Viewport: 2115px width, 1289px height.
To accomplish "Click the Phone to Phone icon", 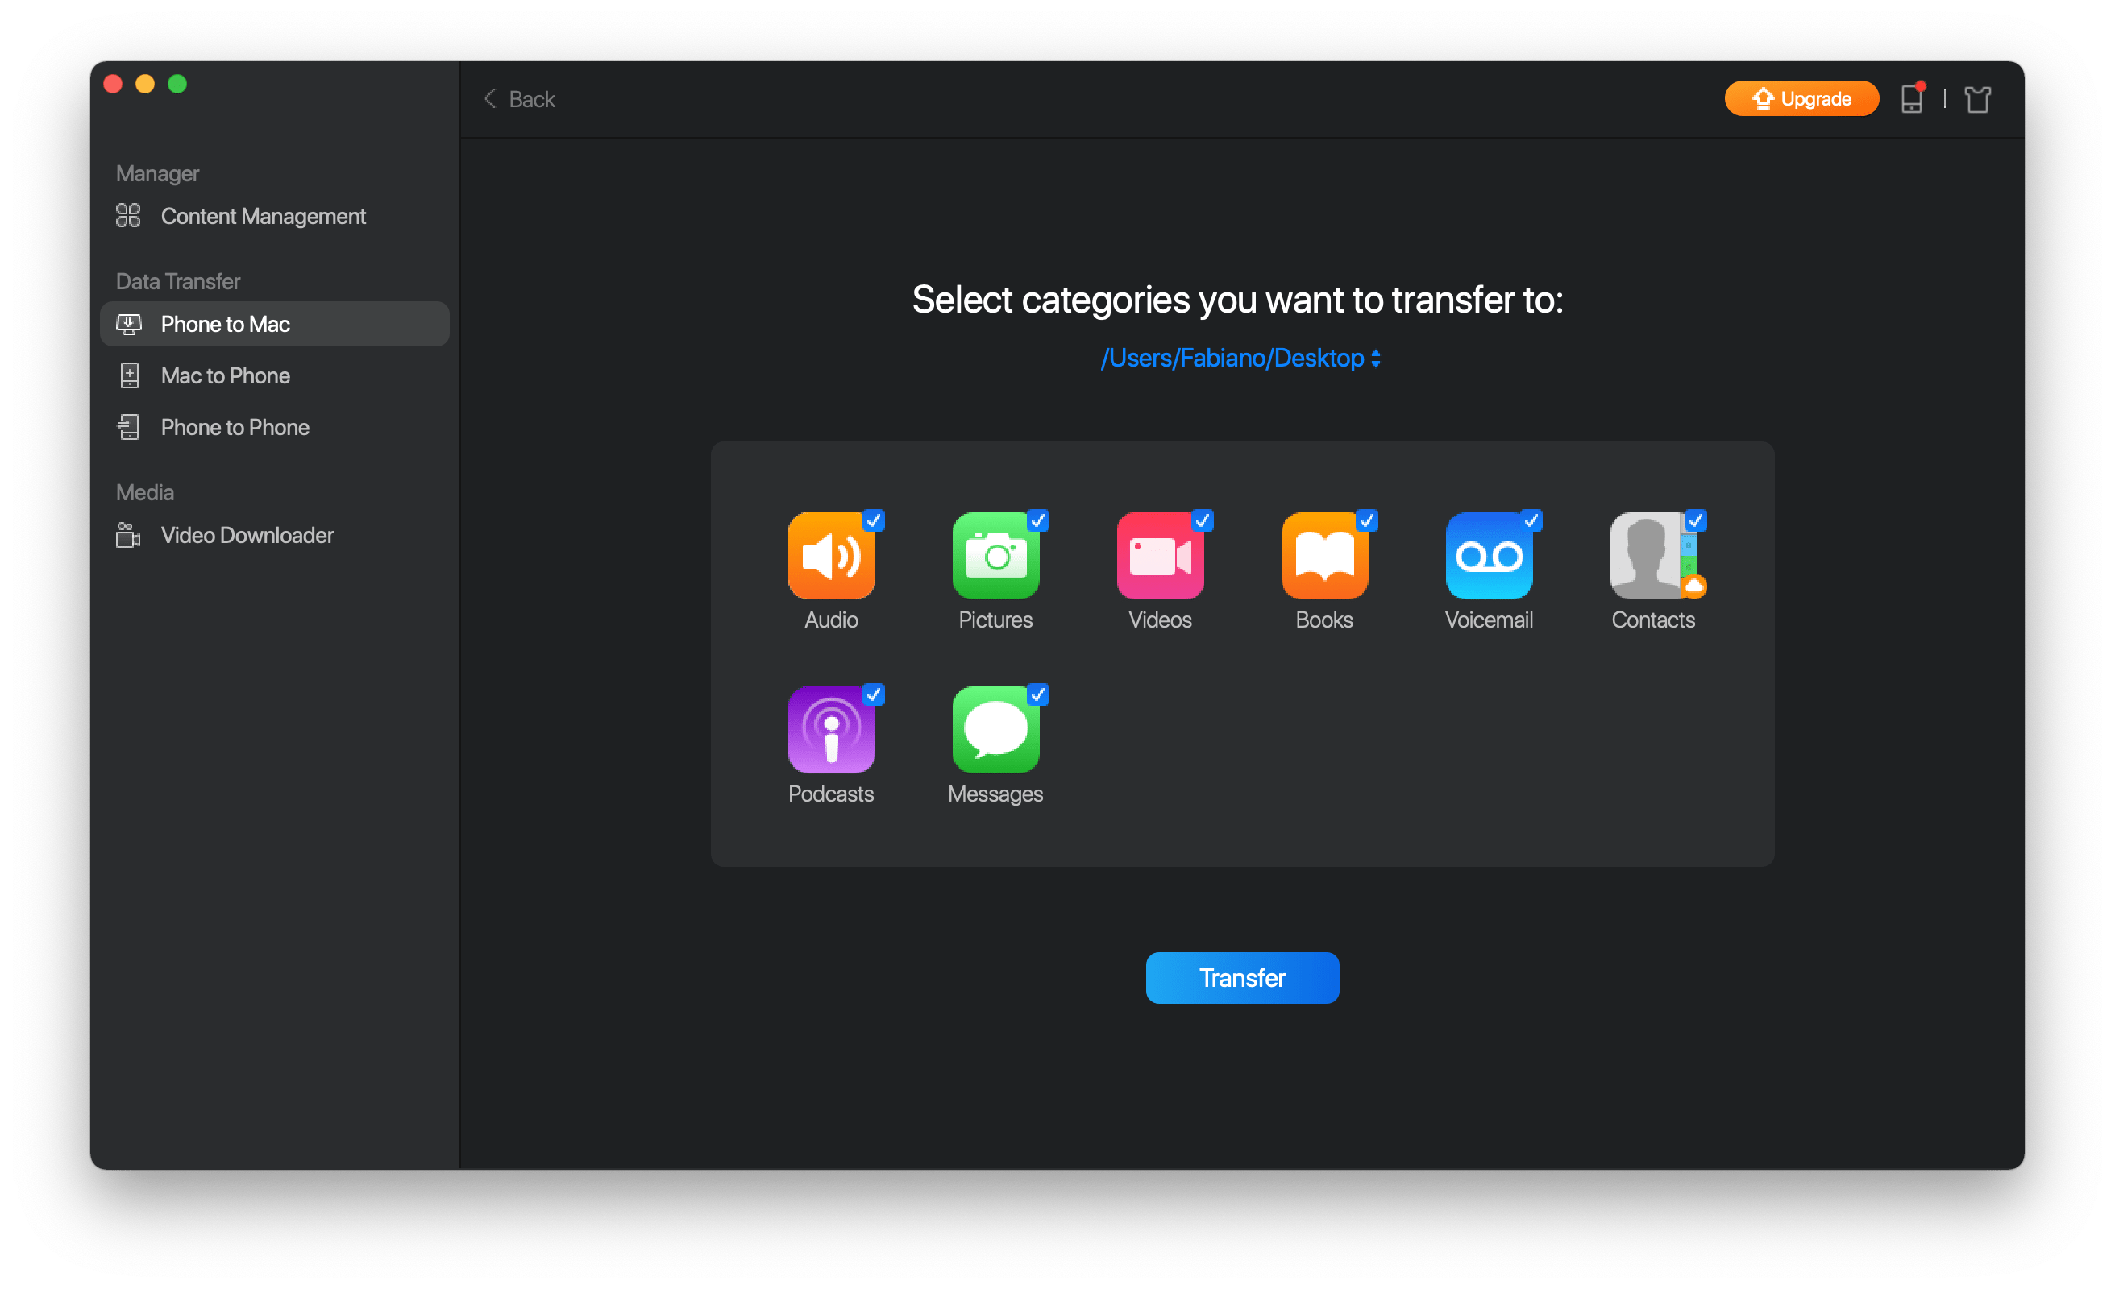I will click(x=129, y=426).
